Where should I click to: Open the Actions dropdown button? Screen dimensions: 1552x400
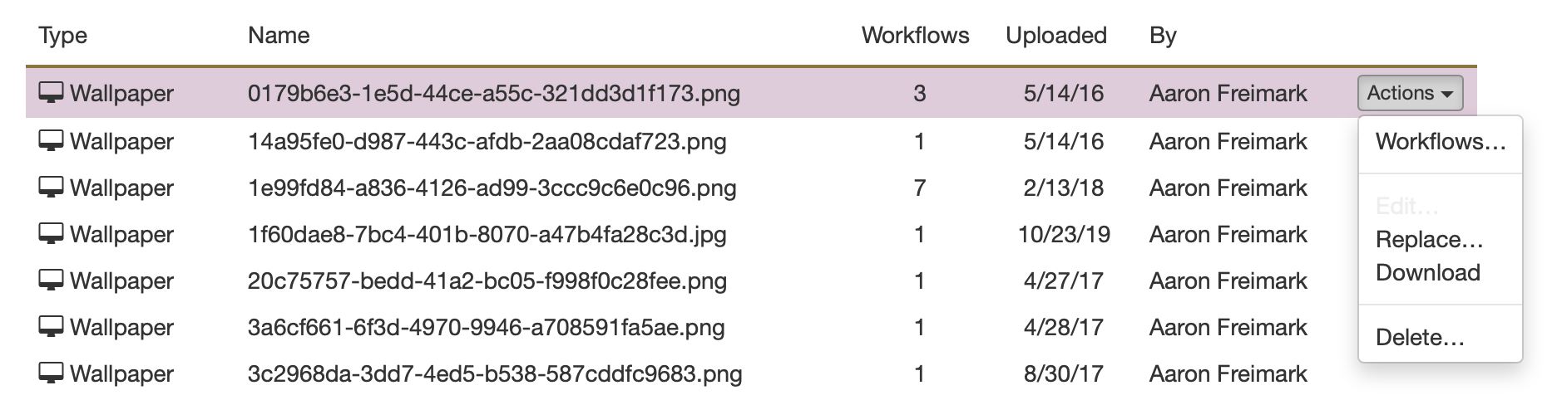1410,93
